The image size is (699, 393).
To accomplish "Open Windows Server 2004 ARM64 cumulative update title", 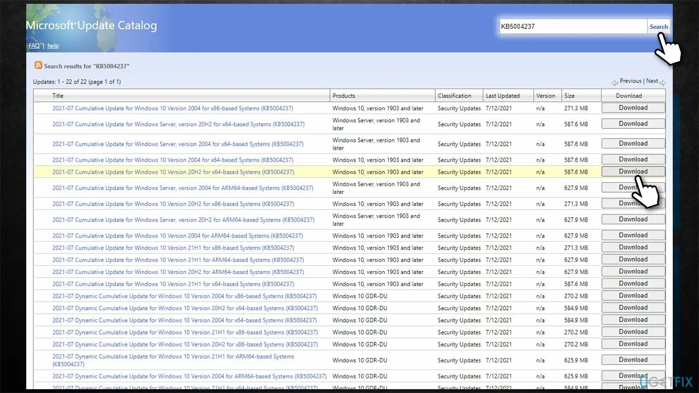I will 183,188.
